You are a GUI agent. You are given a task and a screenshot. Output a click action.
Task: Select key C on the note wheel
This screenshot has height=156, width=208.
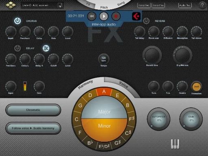coord(76,119)
